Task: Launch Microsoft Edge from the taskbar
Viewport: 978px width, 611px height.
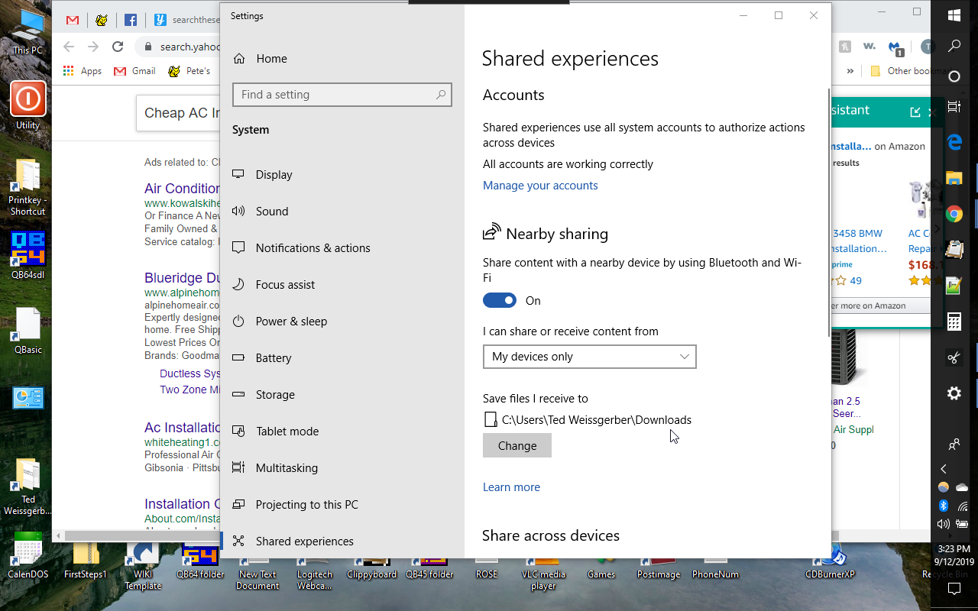Action: click(x=954, y=143)
